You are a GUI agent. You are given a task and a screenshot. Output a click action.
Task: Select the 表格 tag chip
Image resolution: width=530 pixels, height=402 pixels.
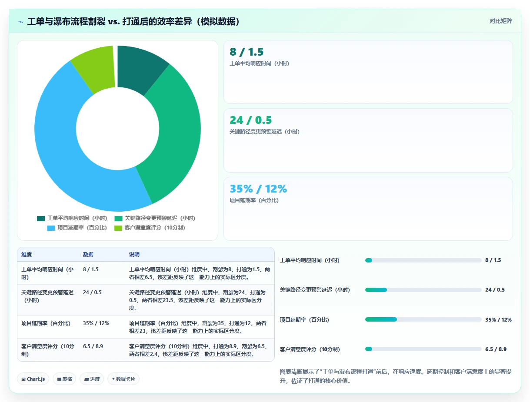coord(64,379)
